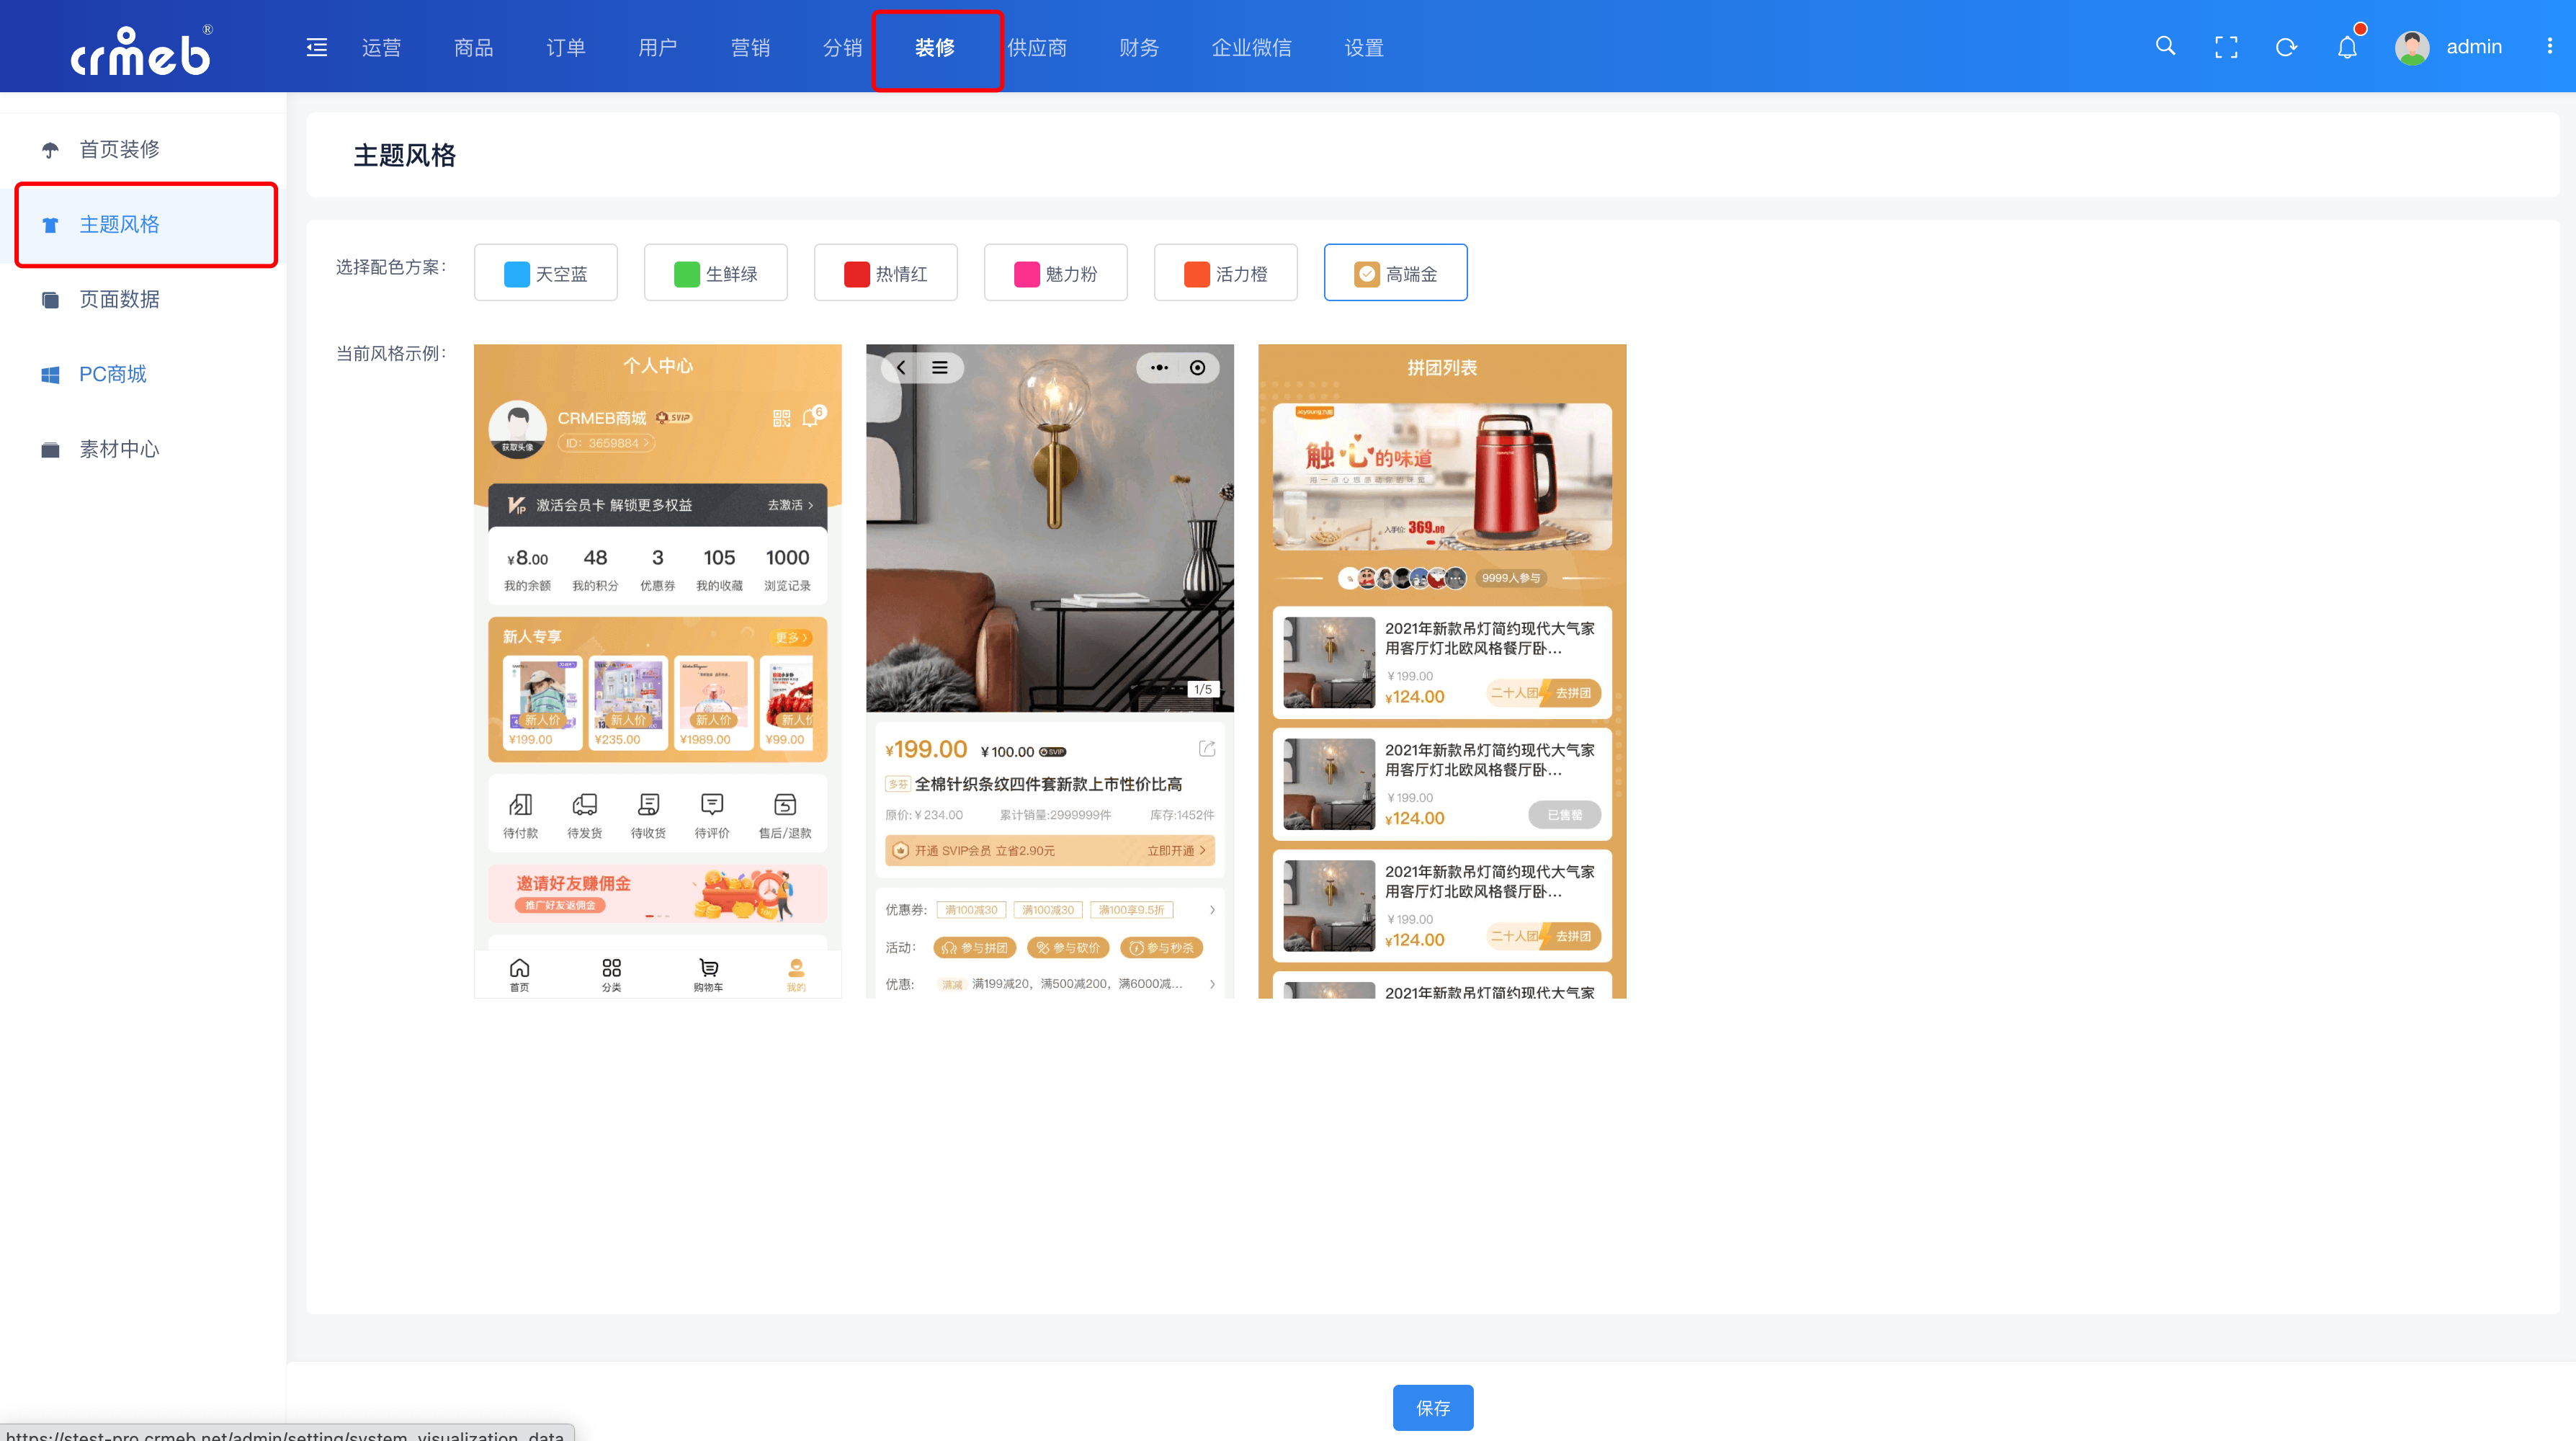Open the 分销 top menu
2576x1441 pixels.
842,47
